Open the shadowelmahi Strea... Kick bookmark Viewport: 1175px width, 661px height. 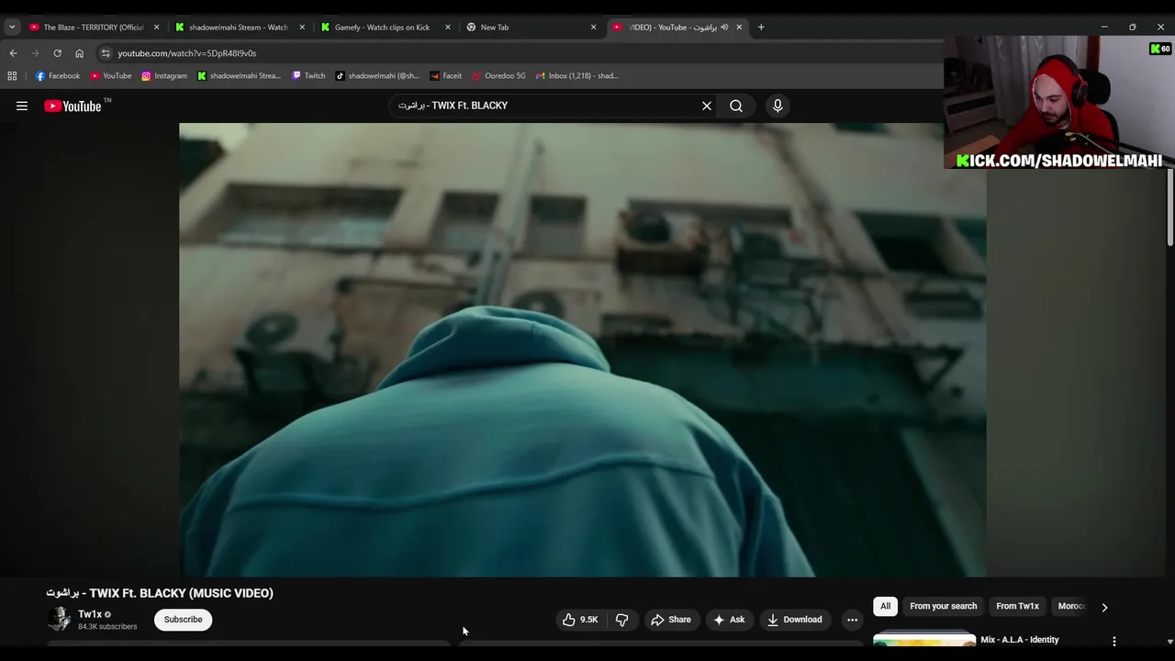[240, 76]
